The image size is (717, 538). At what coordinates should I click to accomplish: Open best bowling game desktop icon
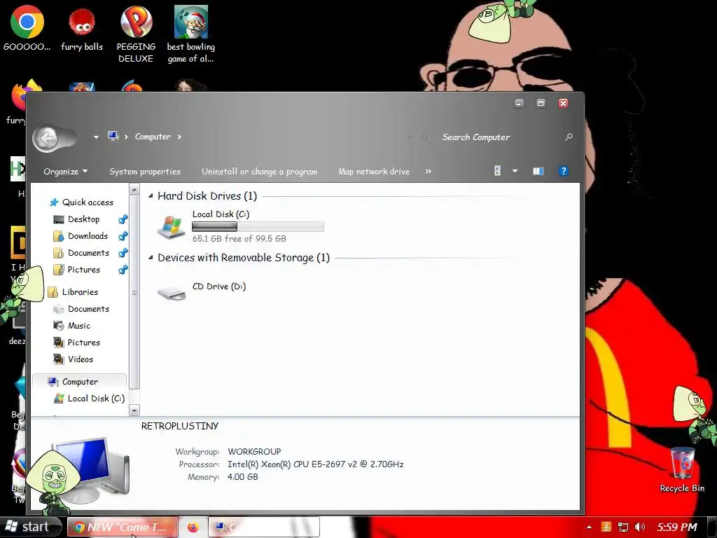tap(190, 34)
